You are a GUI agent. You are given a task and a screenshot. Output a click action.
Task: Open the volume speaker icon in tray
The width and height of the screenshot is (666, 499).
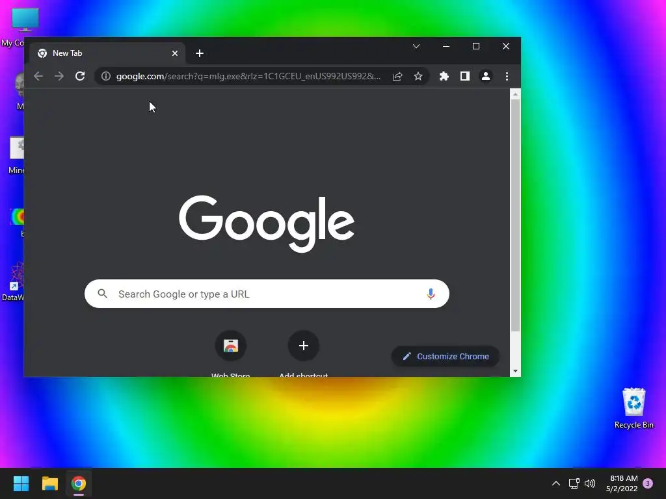[x=590, y=483]
